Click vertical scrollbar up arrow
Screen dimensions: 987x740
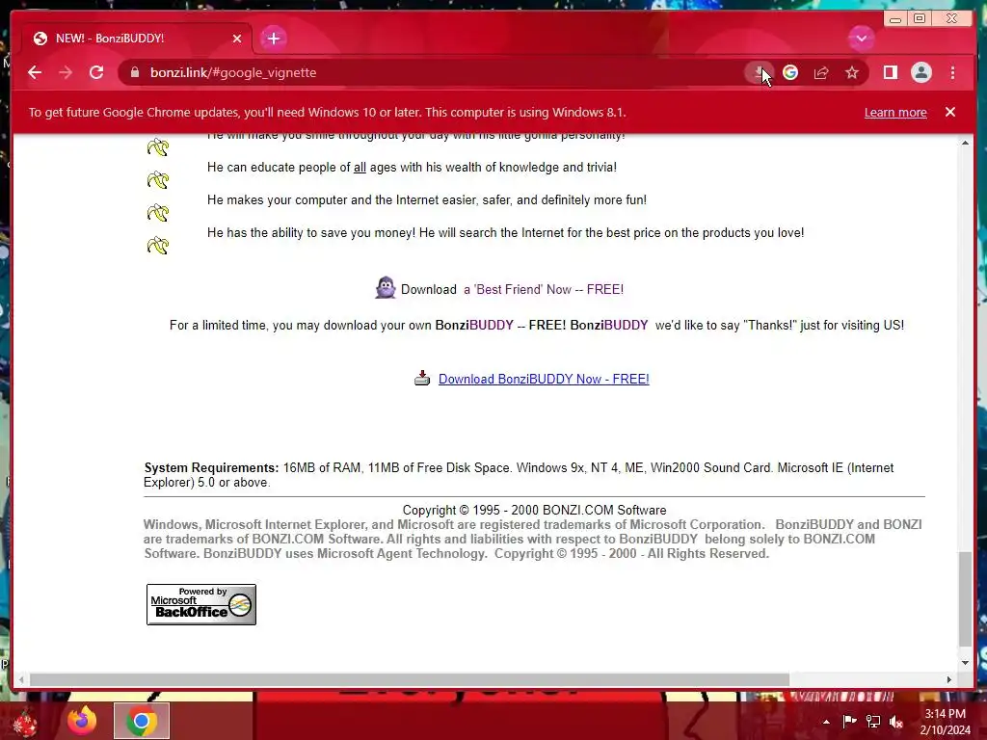965,143
